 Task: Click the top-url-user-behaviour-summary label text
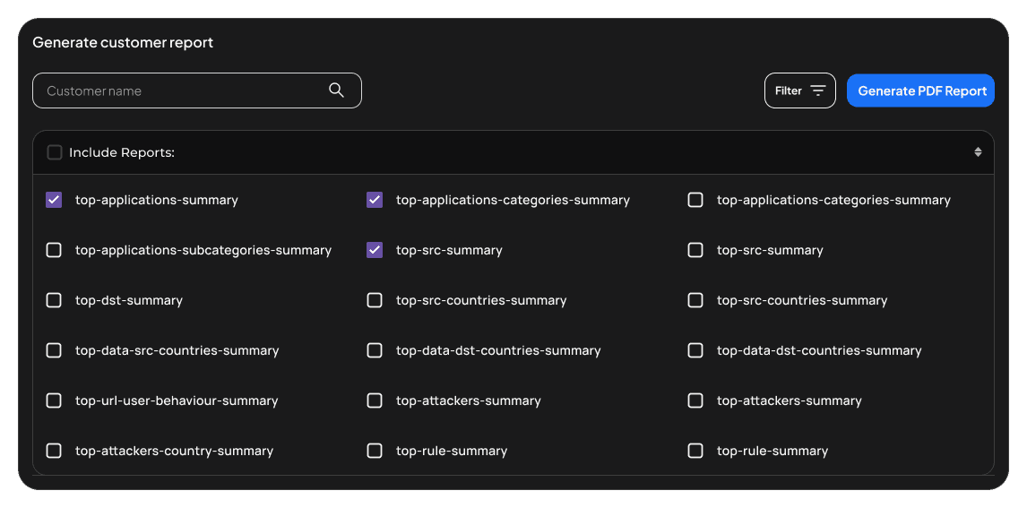pyautogui.click(x=177, y=400)
